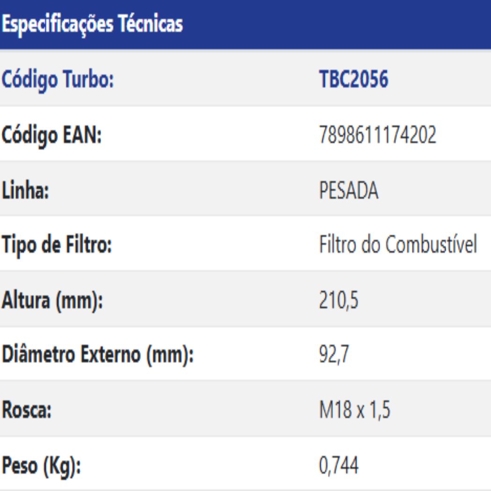
Task: Select the Filtro do Combustível value
Action: pyautogui.click(x=398, y=245)
